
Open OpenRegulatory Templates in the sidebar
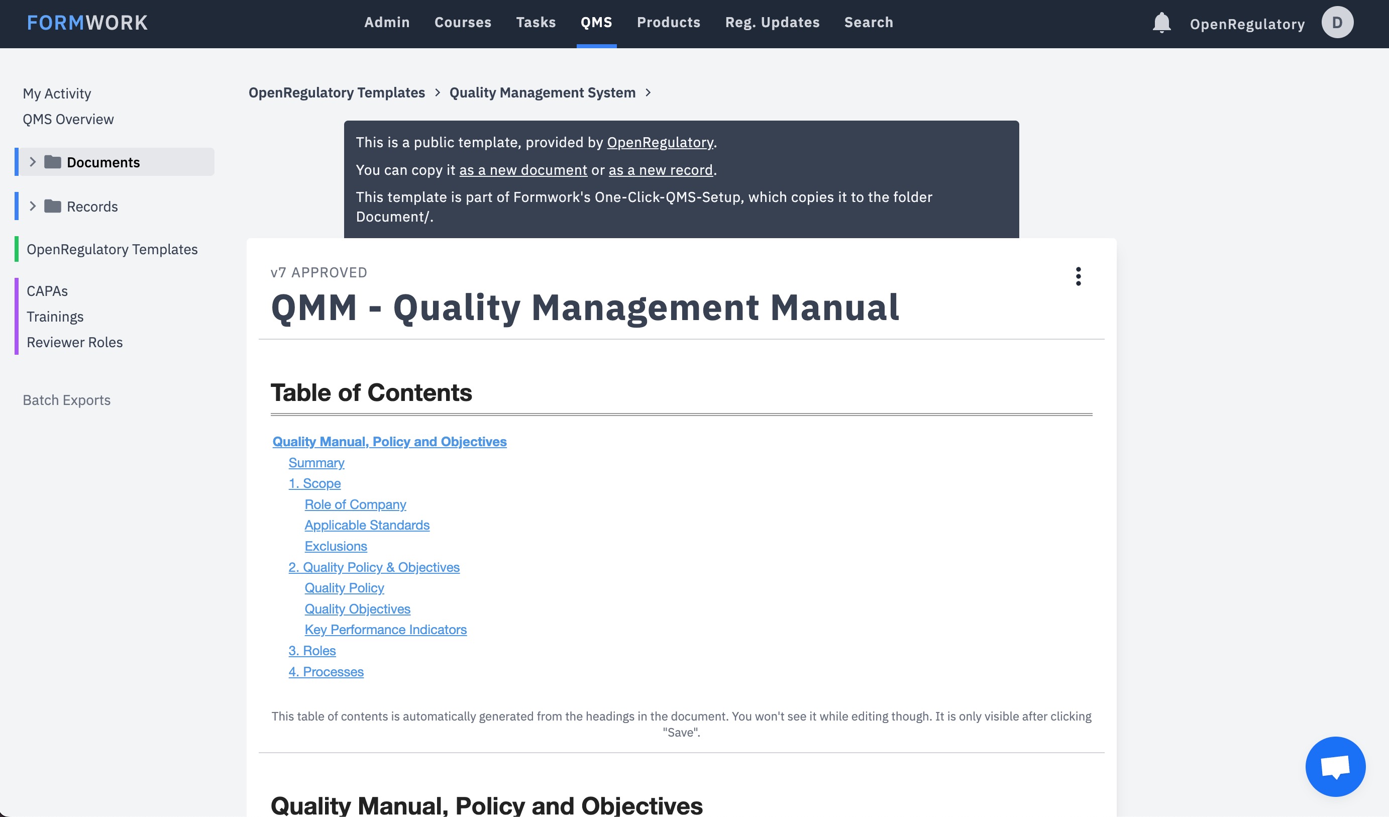112,249
